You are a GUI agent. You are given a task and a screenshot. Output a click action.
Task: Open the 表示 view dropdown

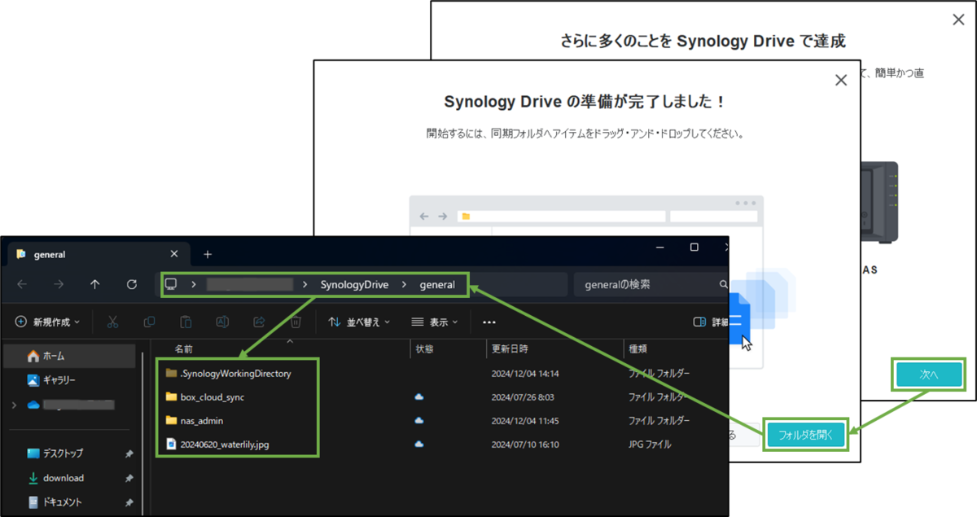tap(435, 322)
